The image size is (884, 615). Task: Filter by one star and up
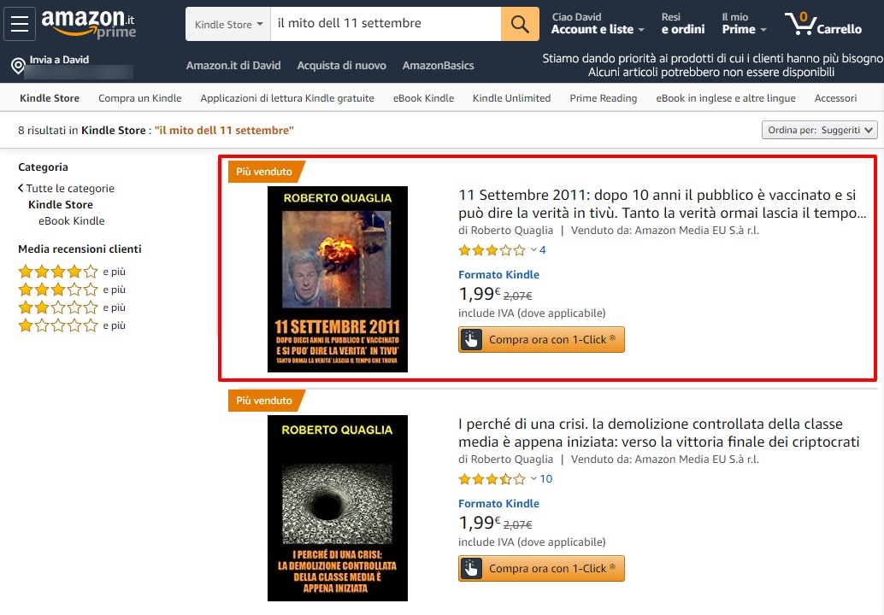(x=72, y=325)
